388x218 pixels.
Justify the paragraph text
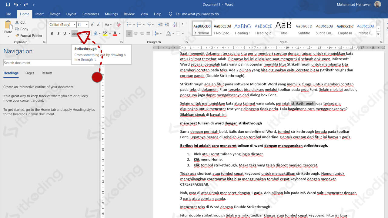pos(148,34)
